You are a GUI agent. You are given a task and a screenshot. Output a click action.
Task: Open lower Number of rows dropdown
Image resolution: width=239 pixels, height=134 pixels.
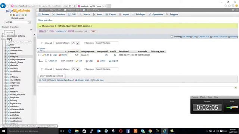point(75,69)
